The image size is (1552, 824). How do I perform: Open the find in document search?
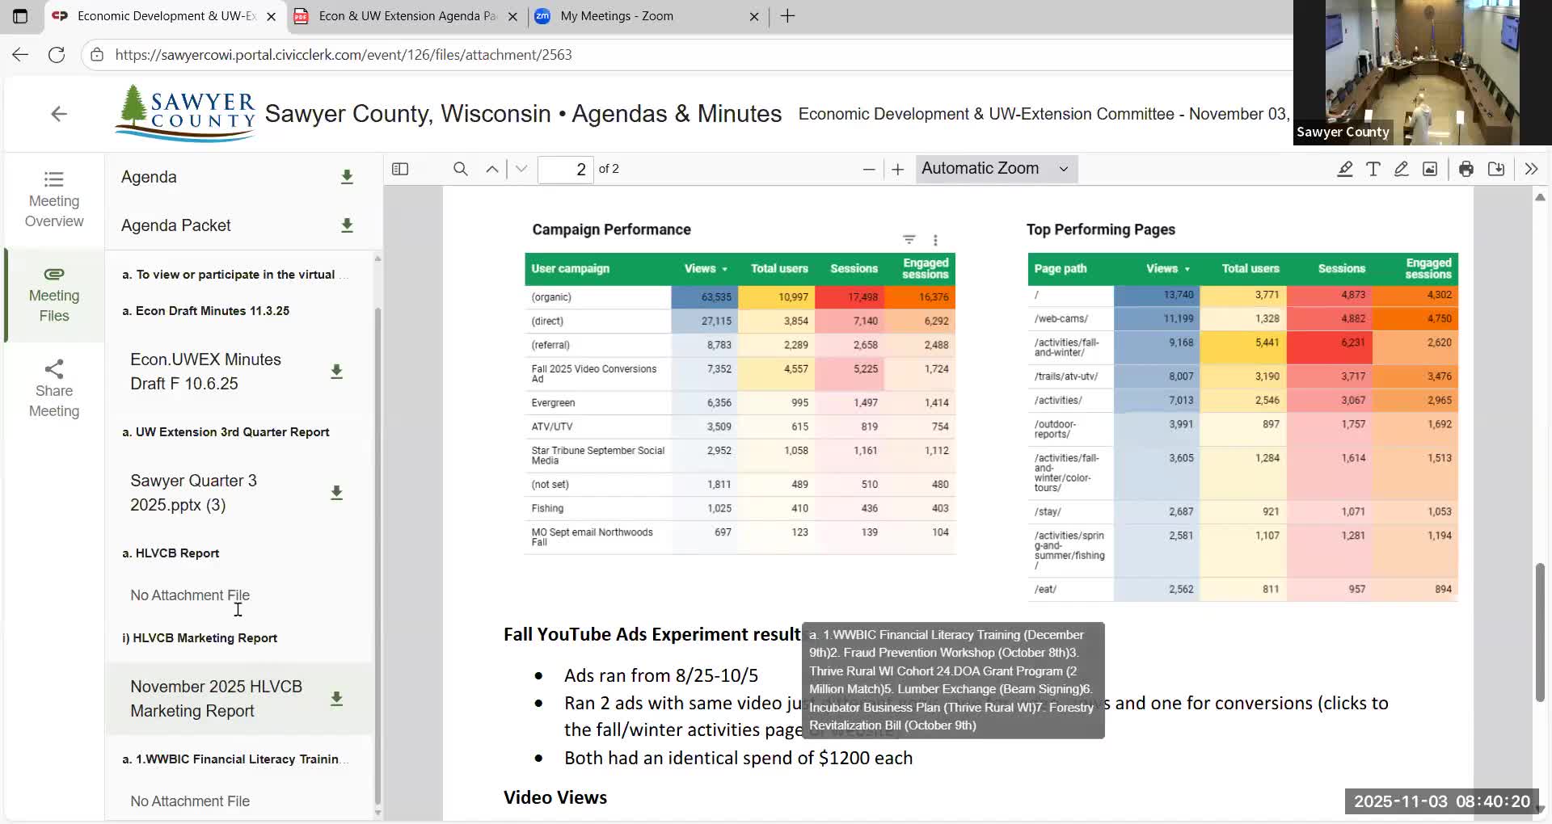pos(461,169)
